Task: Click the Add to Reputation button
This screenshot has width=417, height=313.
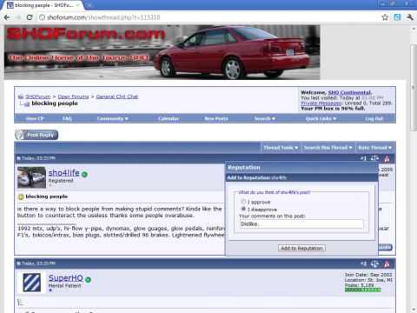Action: [x=301, y=248]
